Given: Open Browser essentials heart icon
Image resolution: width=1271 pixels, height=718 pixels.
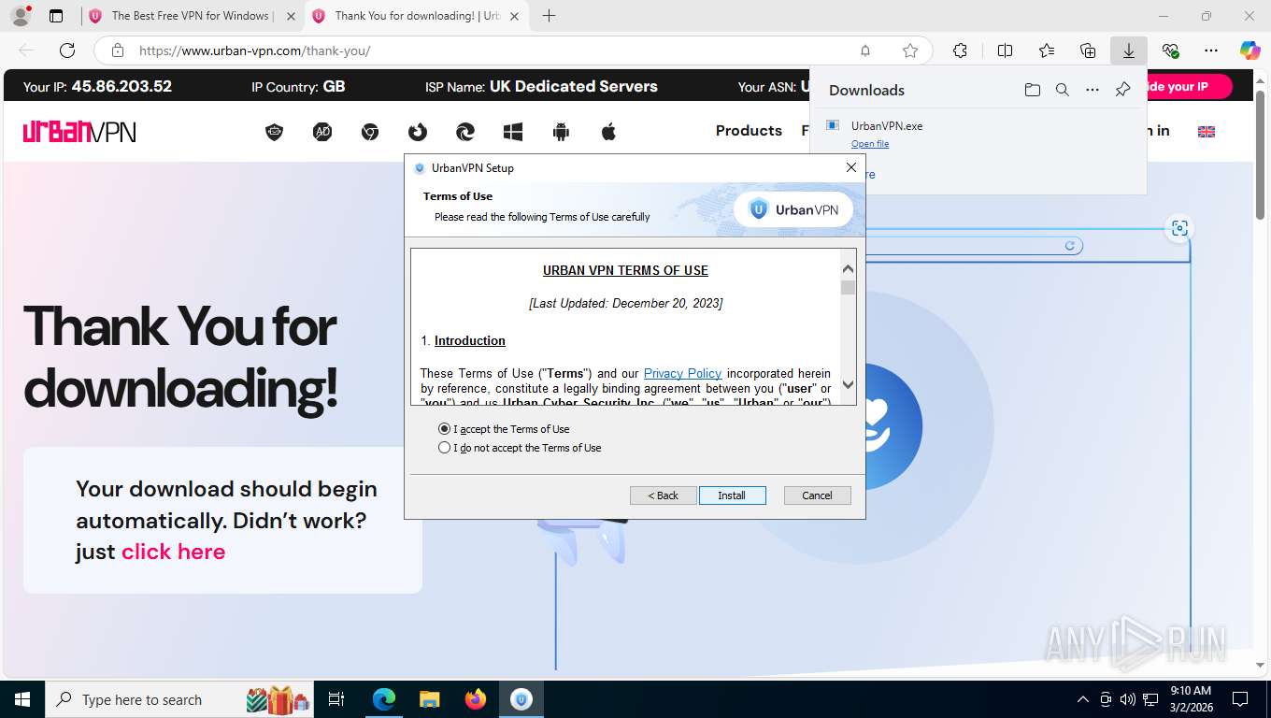Looking at the screenshot, I should point(1170,50).
